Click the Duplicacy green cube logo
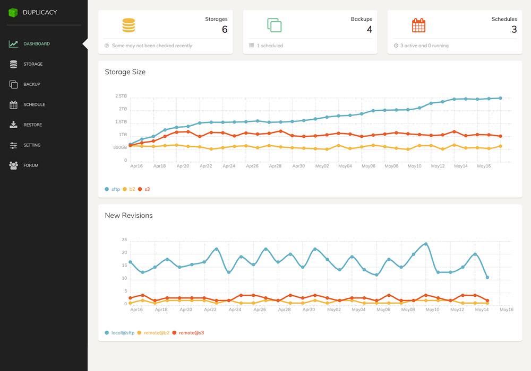531x371 pixels. [13, 12]
